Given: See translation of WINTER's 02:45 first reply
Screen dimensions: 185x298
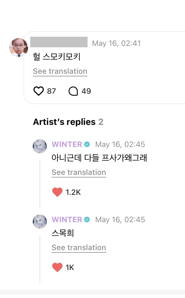Looking at the screenshot, I should (x=79, y=173).
